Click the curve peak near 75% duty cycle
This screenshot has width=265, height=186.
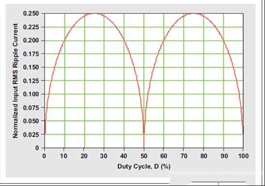pos(194,14)
